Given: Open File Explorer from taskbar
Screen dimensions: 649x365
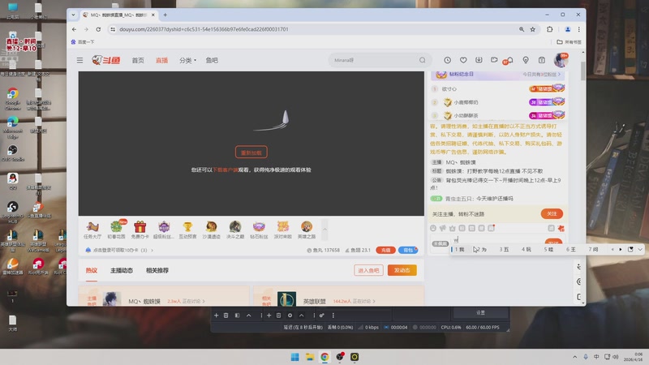Looking at the screenshot, I should pyautogui.click(x=310, y=357).
